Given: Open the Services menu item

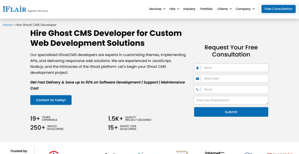Looking at the screenshot, I should coord(155,9).
